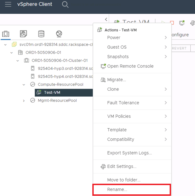Select the ORD1-5050906-01-Cluster-01 cluster

point(60,60)
